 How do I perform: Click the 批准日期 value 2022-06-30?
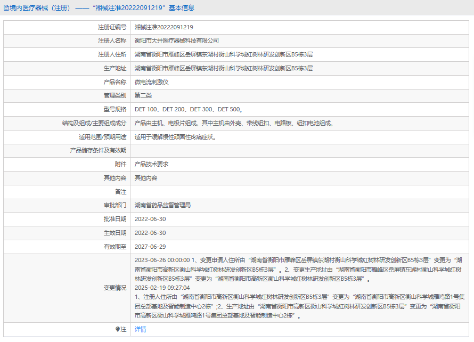tap(150, 219)
